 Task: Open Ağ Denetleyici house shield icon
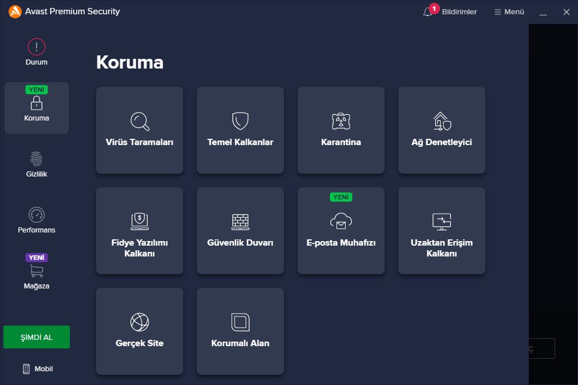pos(442,121)
